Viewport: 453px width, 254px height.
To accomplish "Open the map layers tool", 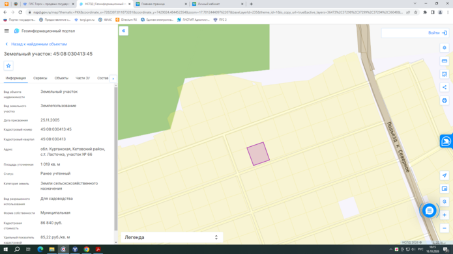I will (x=445, y=48).
